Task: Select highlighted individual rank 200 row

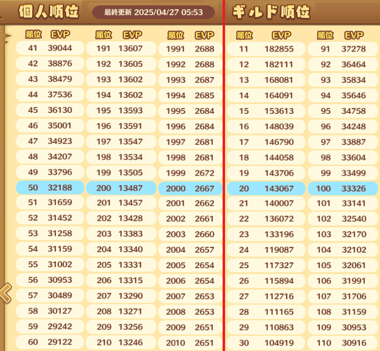Action: 121,188
